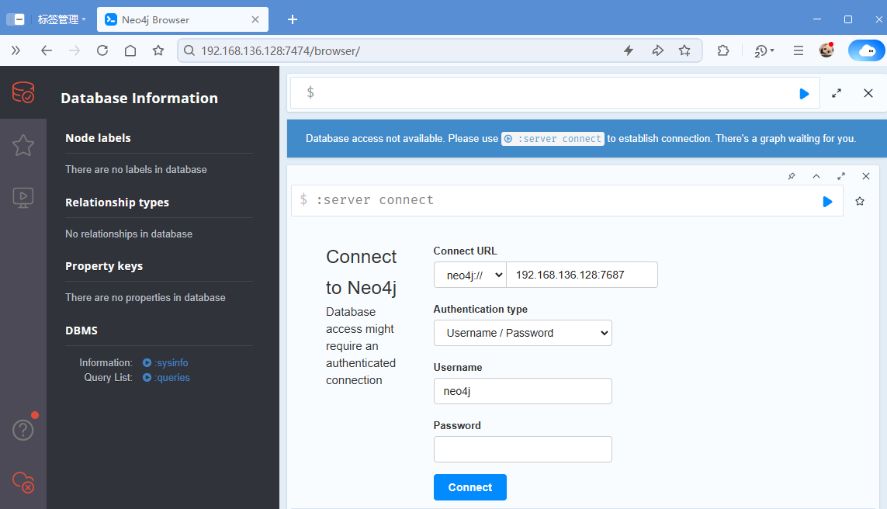The width and height of the screenshot is (887, 509).
Task: Run the query in the top editor
Action: point(804,94)
